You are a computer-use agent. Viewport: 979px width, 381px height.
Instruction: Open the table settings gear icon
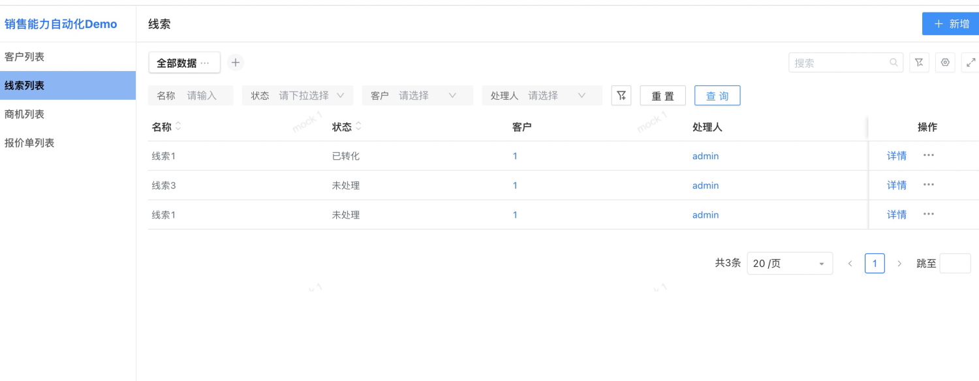click(945, 63)
